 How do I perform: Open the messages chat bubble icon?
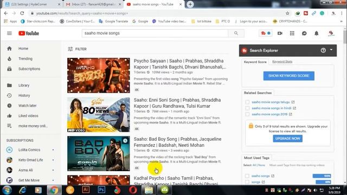point(304,33)
